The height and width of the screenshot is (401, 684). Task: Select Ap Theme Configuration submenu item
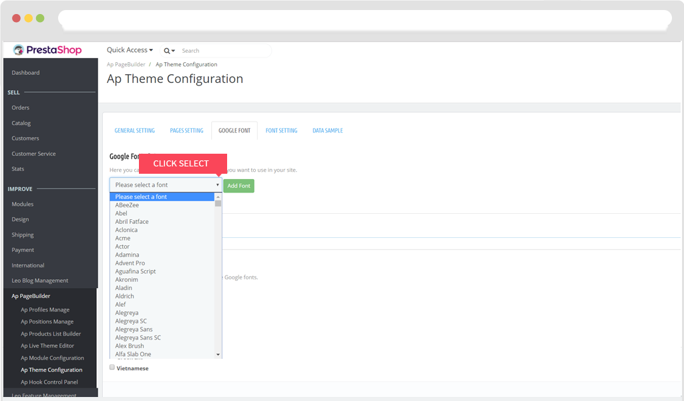point(51,370)
